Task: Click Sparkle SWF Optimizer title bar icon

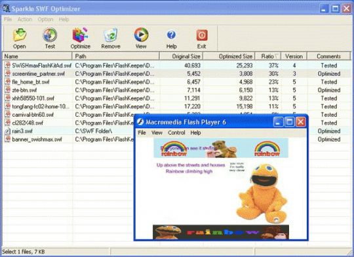Action: click(x=7, y=9)
